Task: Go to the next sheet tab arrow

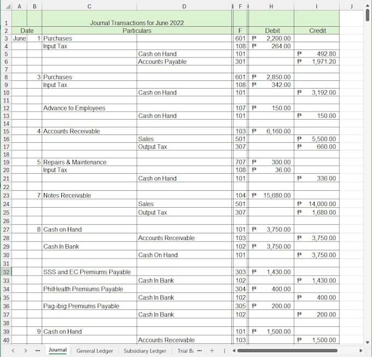Action: (25, 350)
